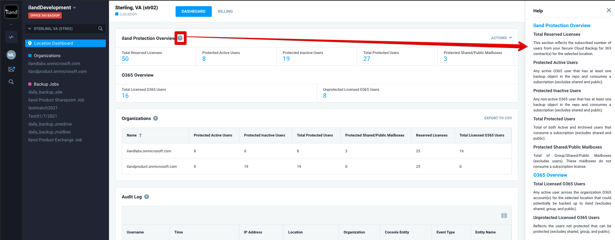Open the Test01/7/2021 backup job

[x=43, y=116]
